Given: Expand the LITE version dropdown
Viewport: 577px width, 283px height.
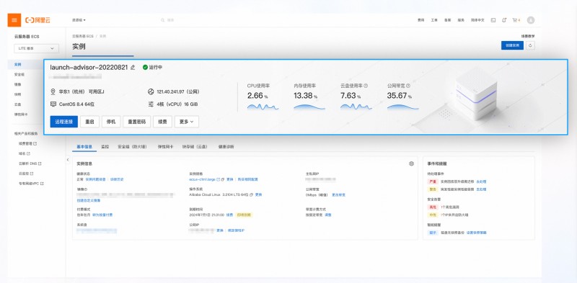Looking at the screenshot, I should click(37, 48).
